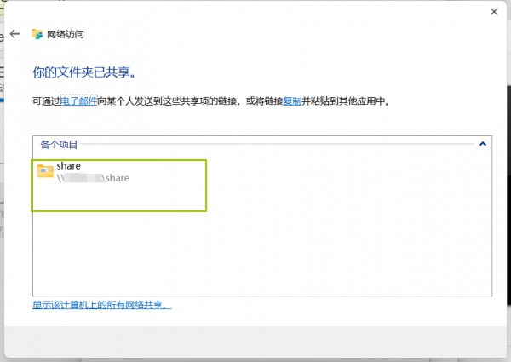
Task: Click the grey footer bar of the dialog
Action: [255, 342]
